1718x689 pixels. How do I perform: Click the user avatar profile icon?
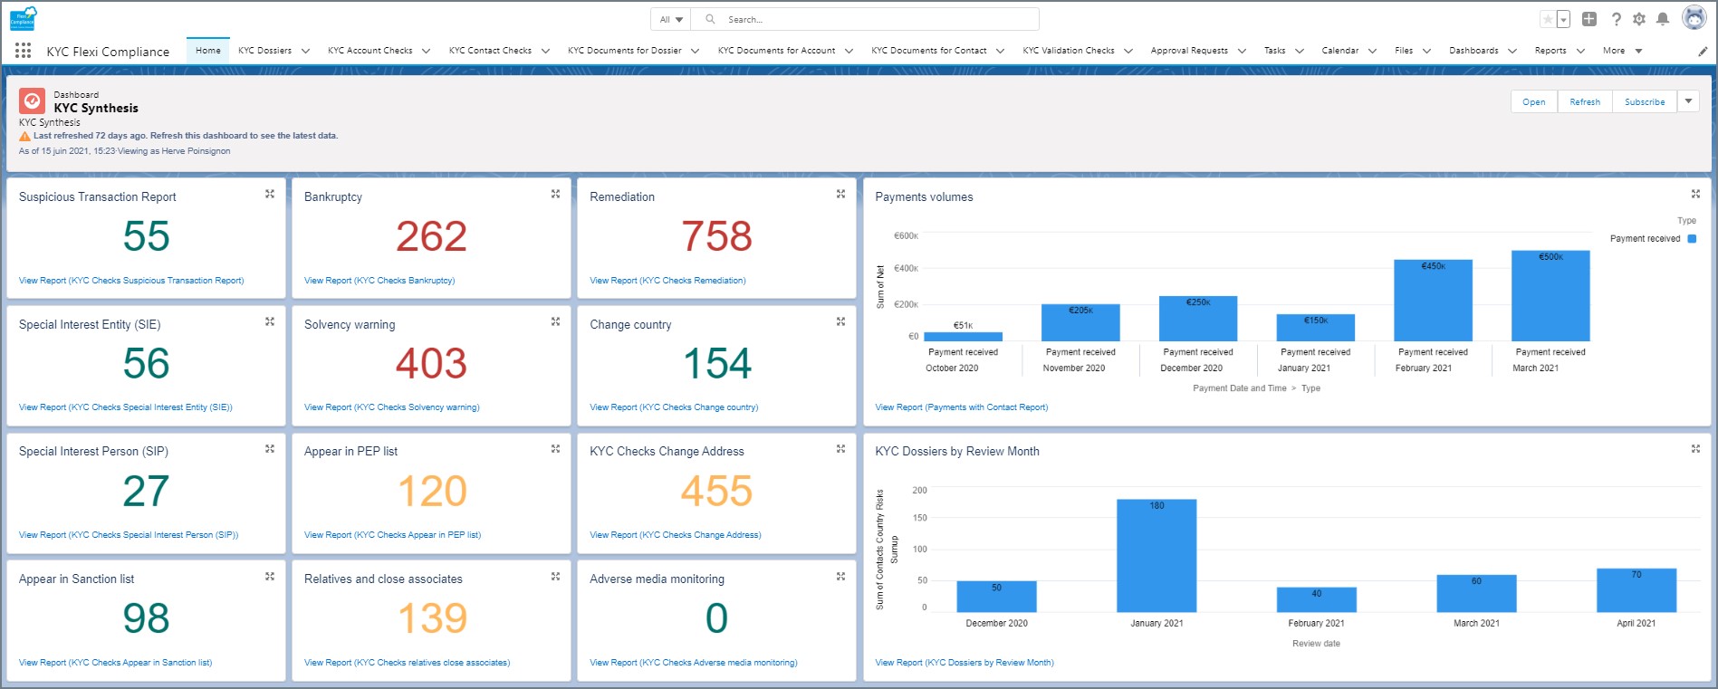pyautogui.click(x=1694, y=18)
